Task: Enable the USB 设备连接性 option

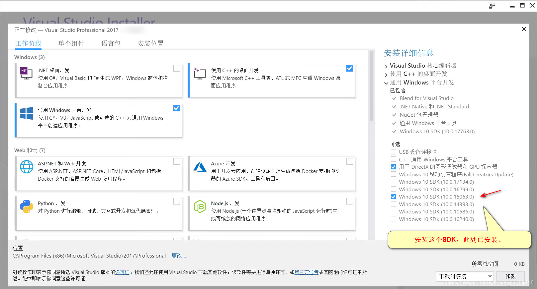Action: [x=394, y=152]
